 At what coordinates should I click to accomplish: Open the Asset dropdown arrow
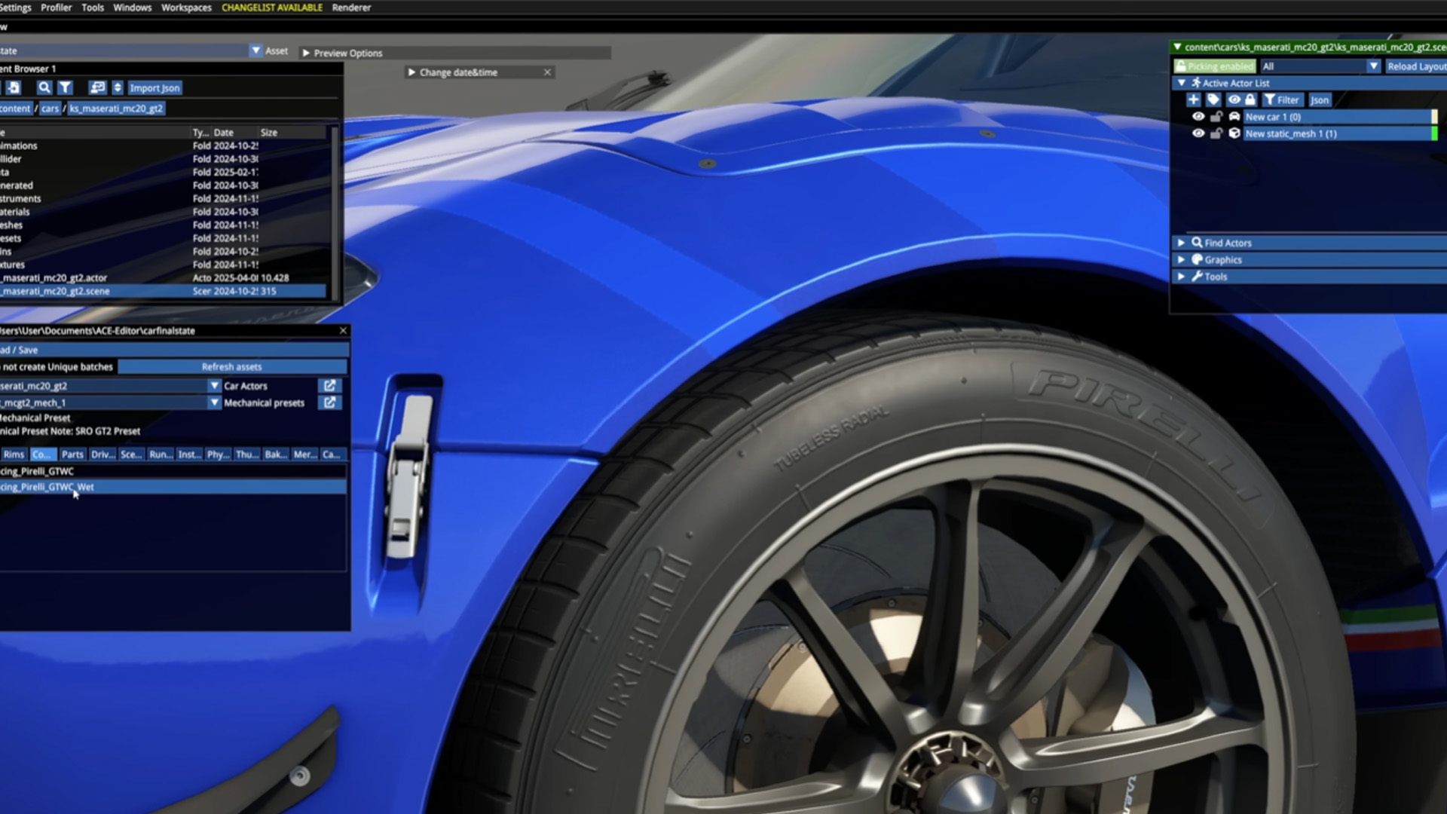(x=255, y=50)
